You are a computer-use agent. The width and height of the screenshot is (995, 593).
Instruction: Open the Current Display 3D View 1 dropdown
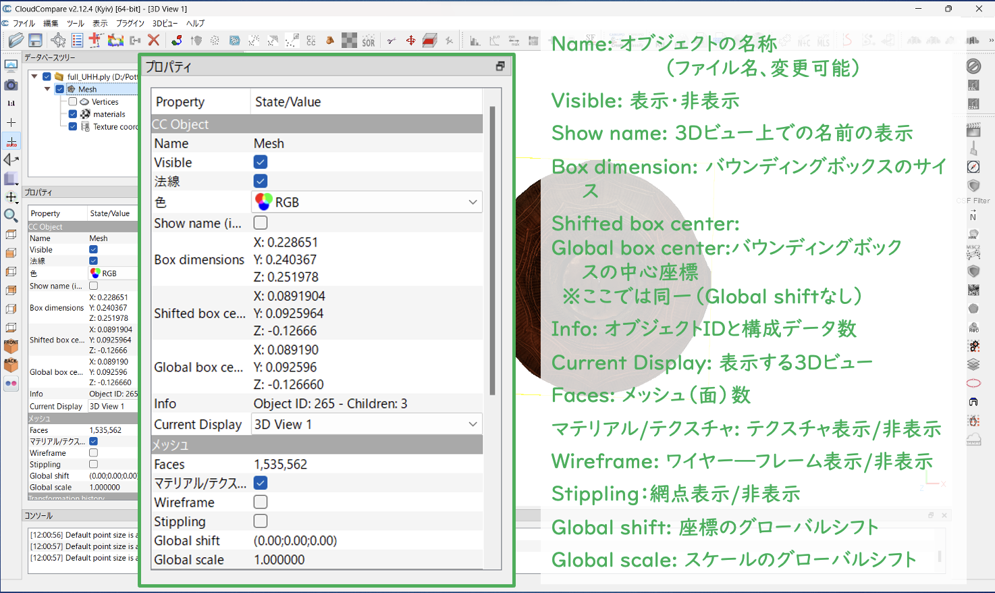(x=367, y=424)
